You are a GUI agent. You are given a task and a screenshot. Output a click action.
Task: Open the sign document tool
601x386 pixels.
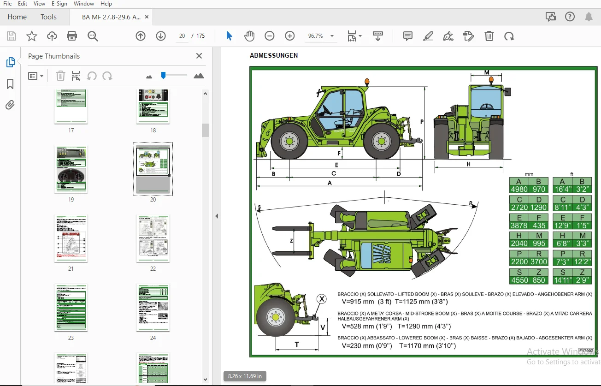click(x=448, y=36)
